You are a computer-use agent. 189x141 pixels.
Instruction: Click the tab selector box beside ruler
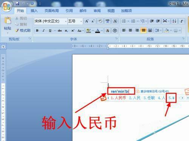pyautogui.click(x=3, y=46)
